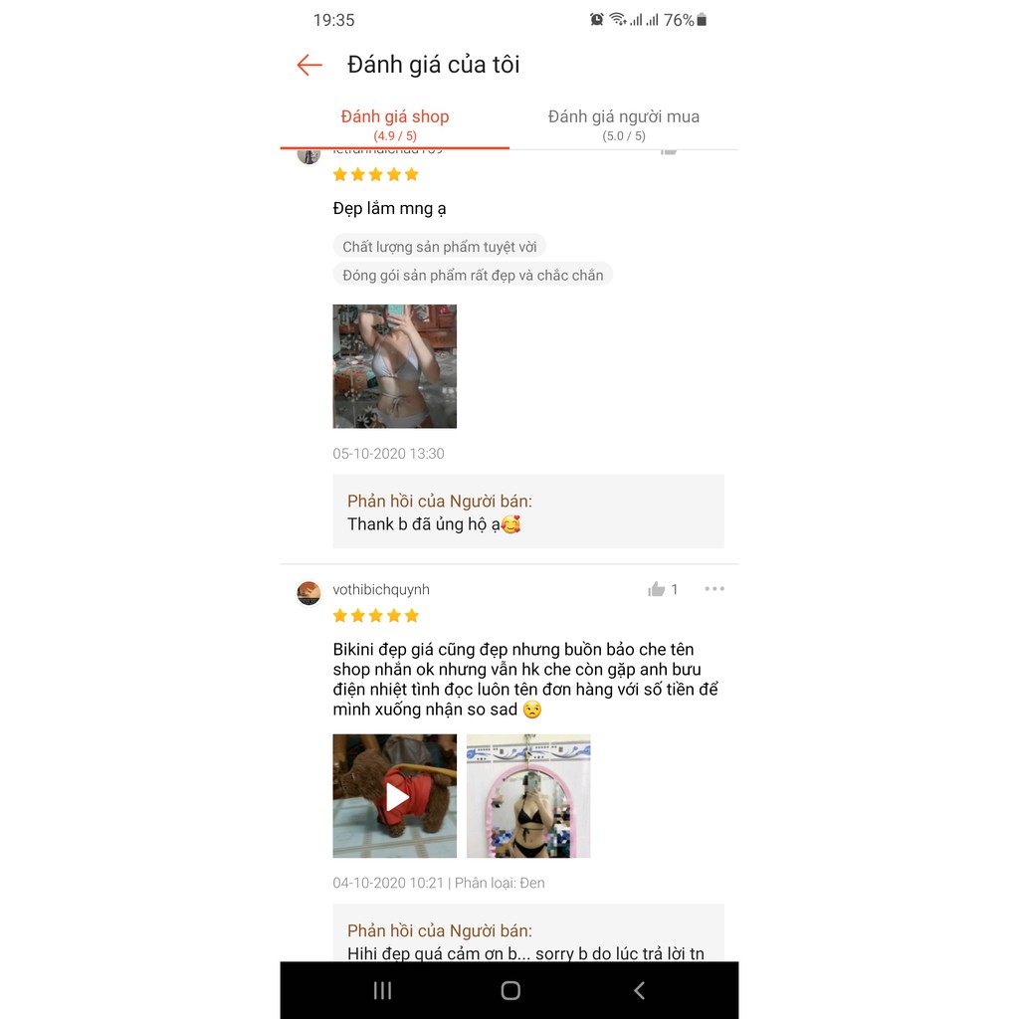Tap alarm icon in status bar

[597, 20]
